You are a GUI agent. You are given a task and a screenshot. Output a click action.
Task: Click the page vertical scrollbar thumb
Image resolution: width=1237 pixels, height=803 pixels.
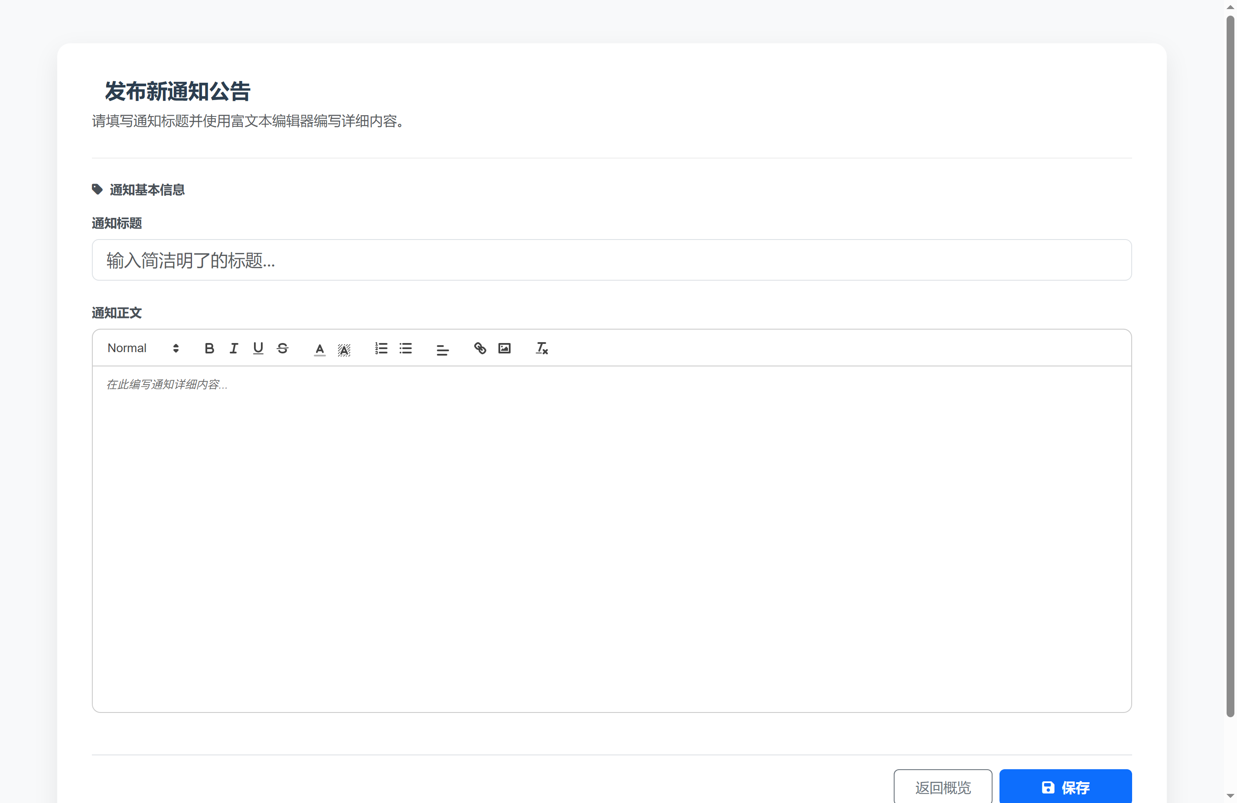(1230, 363)
